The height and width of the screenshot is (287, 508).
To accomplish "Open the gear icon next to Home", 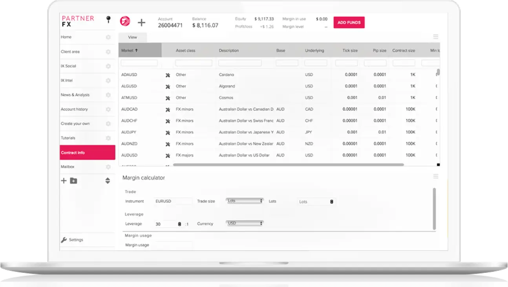I will (108, 37).
